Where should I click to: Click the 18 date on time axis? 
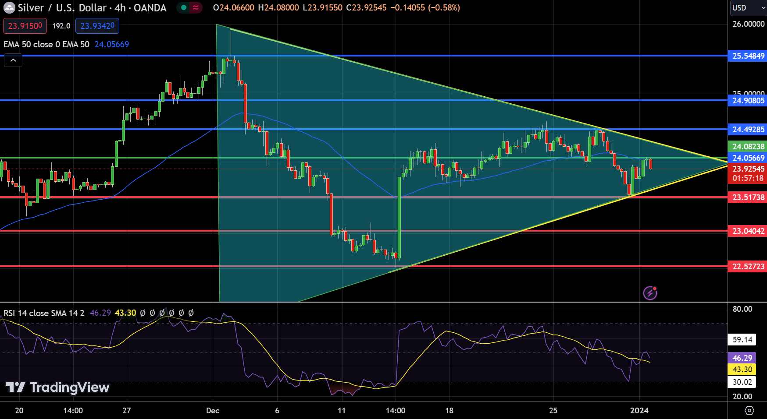pos(449,411)
